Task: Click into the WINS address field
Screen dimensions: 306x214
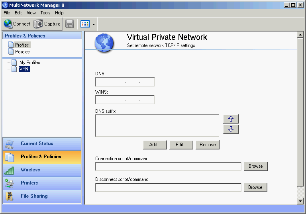Action: tap(125, 100)
